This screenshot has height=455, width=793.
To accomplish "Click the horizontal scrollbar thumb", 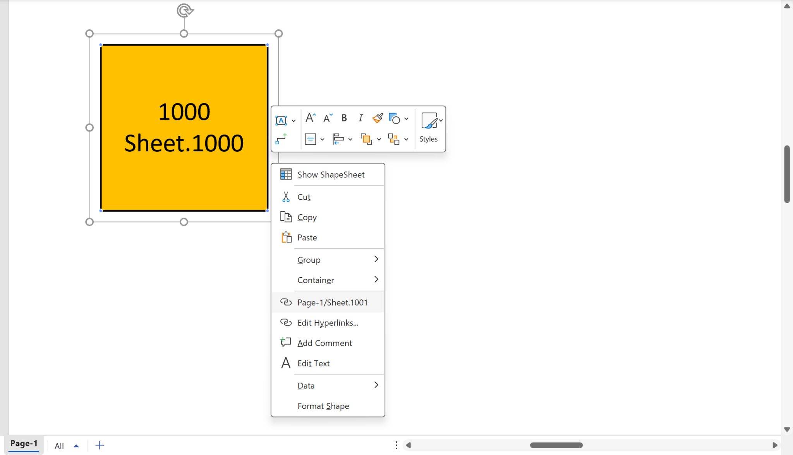I will point(556,445).
